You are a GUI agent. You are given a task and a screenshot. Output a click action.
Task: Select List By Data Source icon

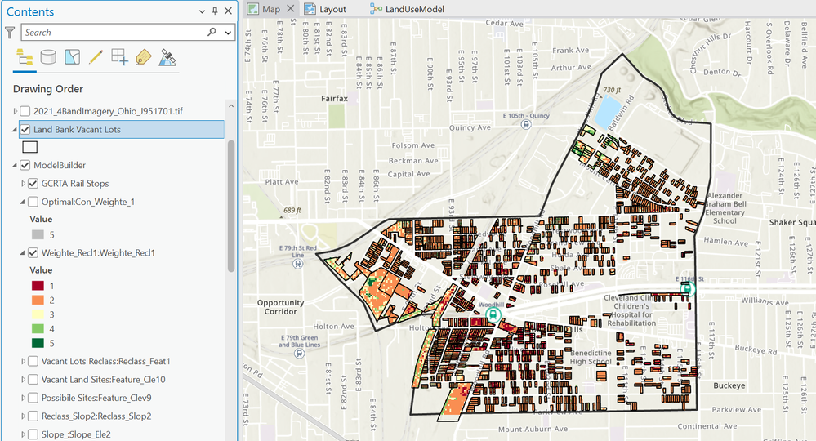[x=48, y=57]
